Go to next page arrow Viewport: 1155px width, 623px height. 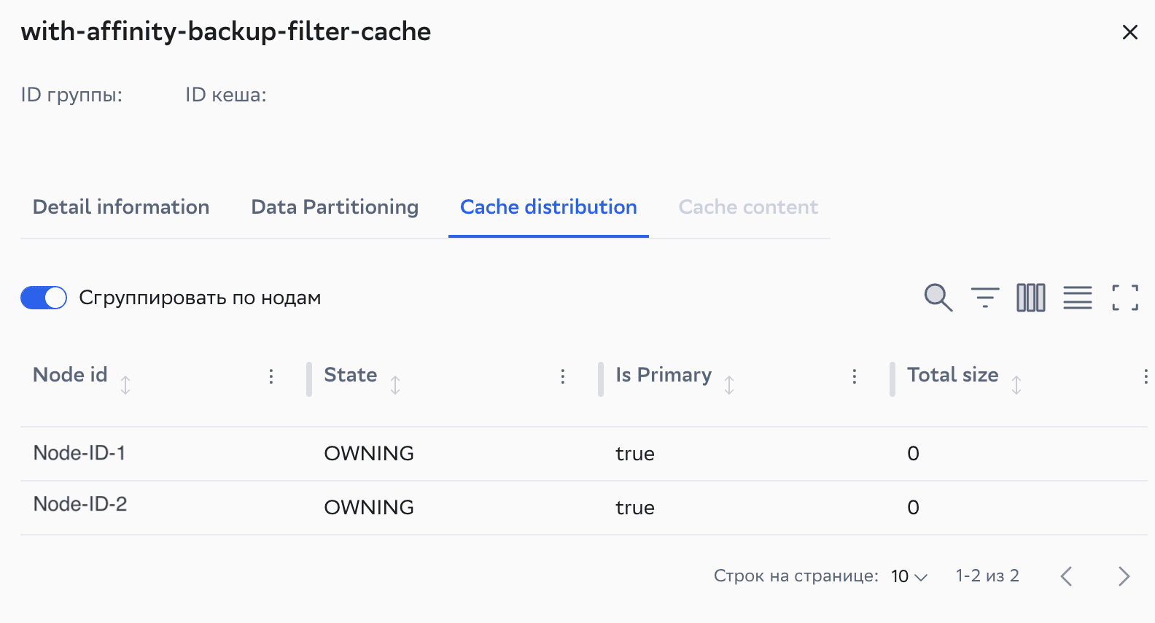(x=1124, y=576)
